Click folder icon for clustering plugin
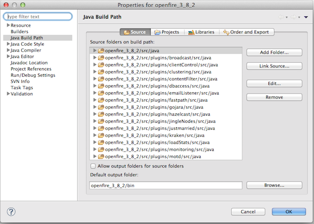314x224 pixels. (x=101, y=72)
